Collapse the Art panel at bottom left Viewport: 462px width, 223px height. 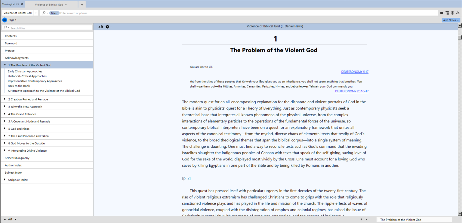[4, 219]
